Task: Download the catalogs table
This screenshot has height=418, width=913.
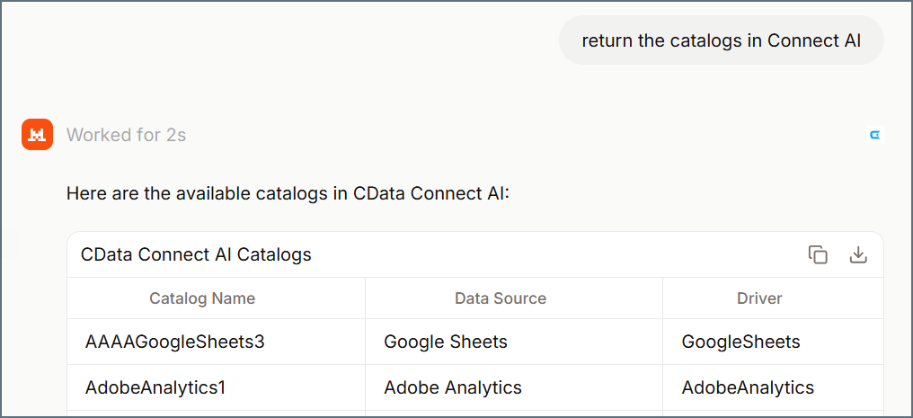Action: [x=858, y=254]
